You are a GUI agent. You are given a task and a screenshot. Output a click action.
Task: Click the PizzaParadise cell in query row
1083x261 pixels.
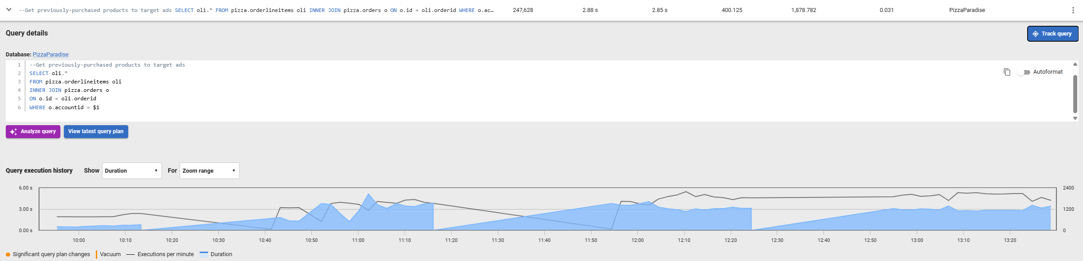pos(967,10)
